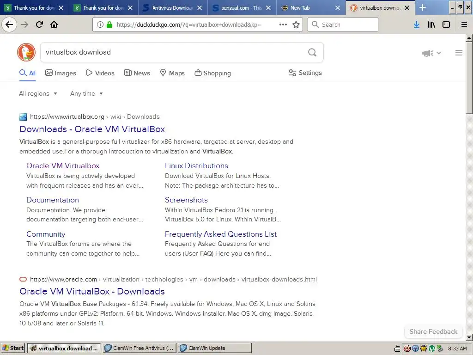Screen dimensions: 473x355
Task: Open Oracle VM VirtualBox - Downloads result
Action: [x=92, y=291]
